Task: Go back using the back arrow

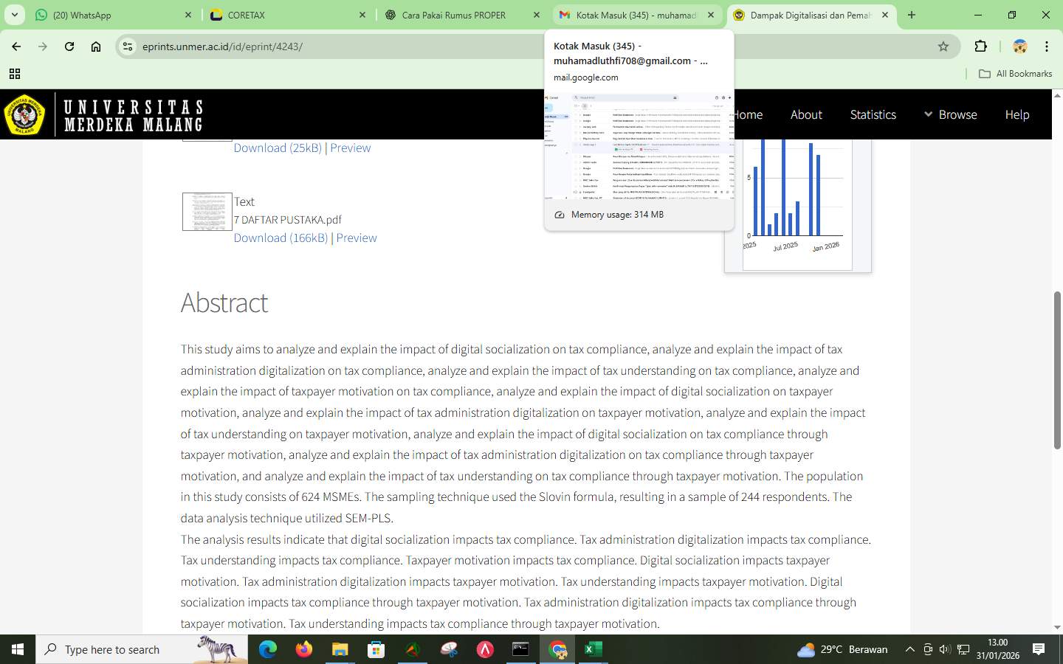Action: 16,46
